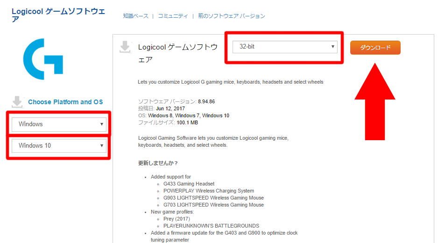Click the Logicool ゲームソフトウェア panel title
The width and height of the screenshot is (445, 243).
pos(178,53)
